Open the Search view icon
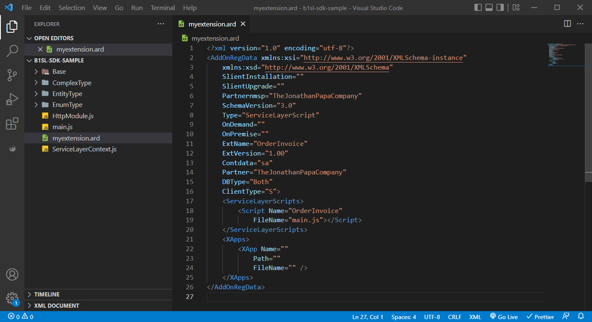 click(12, 51)
